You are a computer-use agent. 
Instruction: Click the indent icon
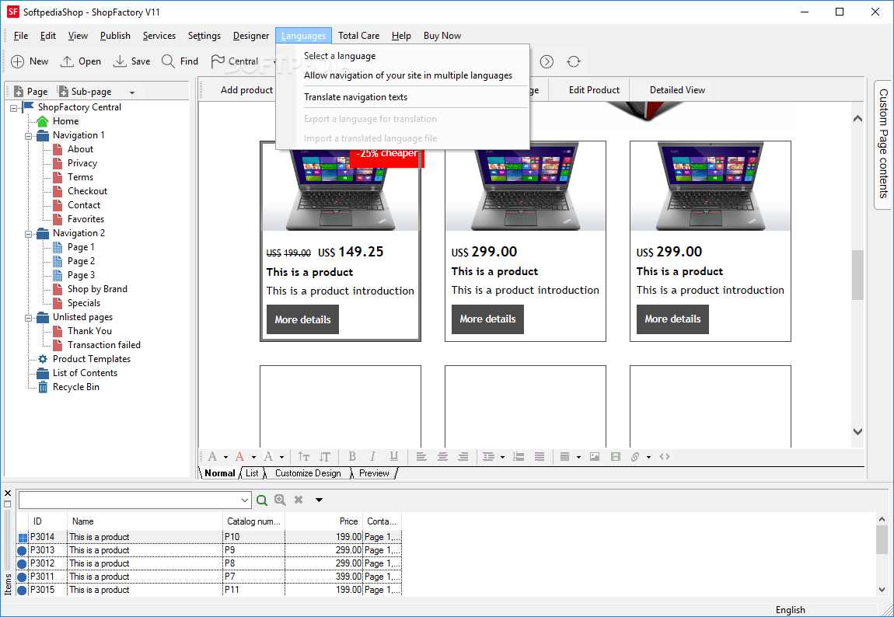click(488, 457)
